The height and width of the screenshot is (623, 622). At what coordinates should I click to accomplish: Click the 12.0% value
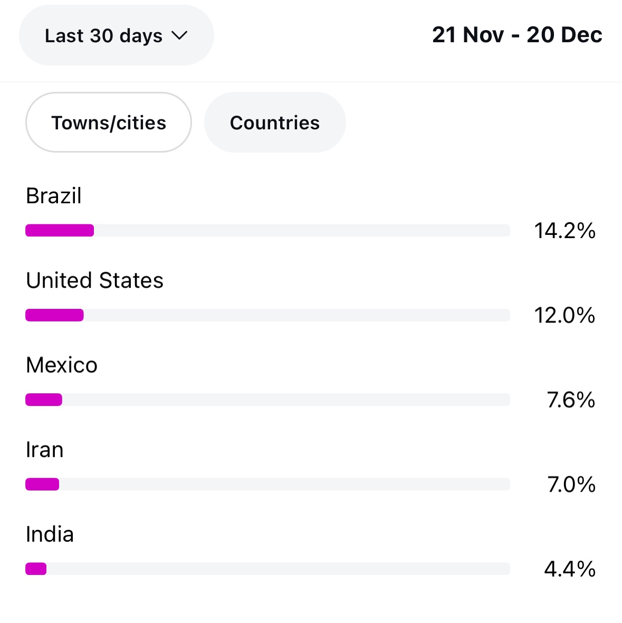tap(564, 315)
